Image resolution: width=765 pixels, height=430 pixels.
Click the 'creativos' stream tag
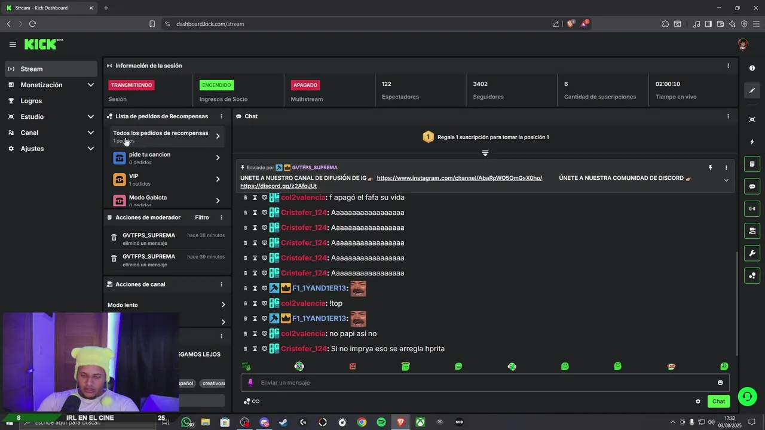tap(213, 383)
